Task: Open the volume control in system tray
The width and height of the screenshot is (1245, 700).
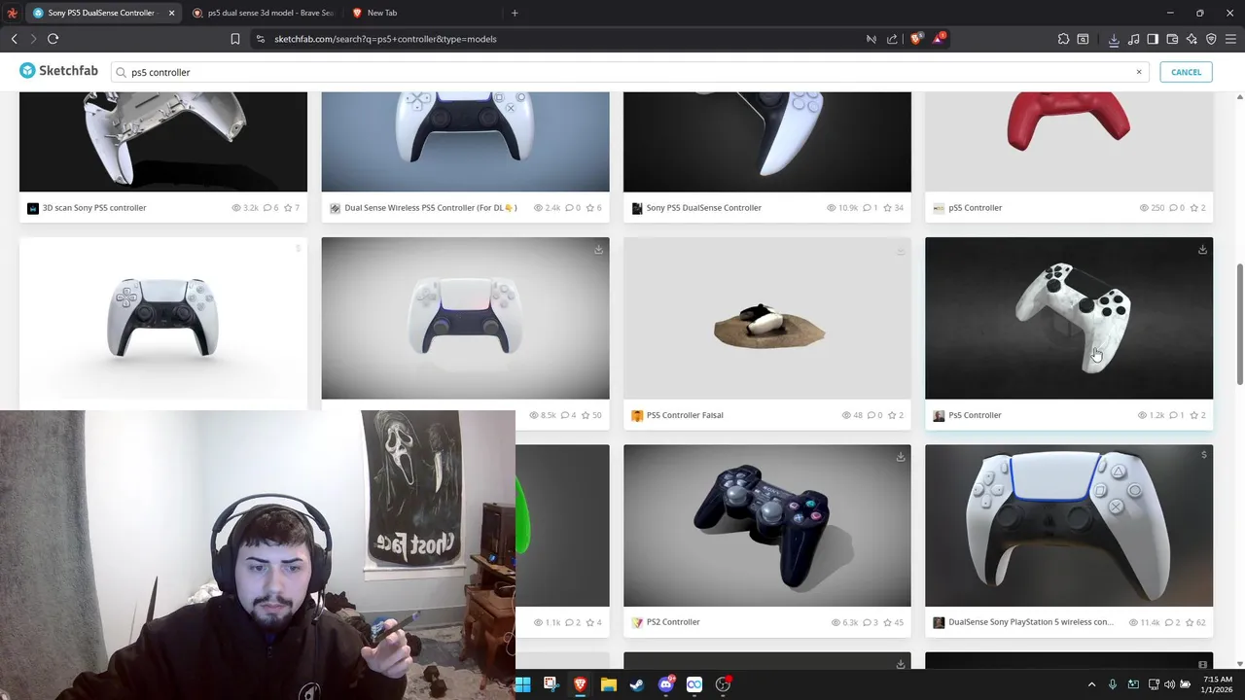Action: point(1169,684)
